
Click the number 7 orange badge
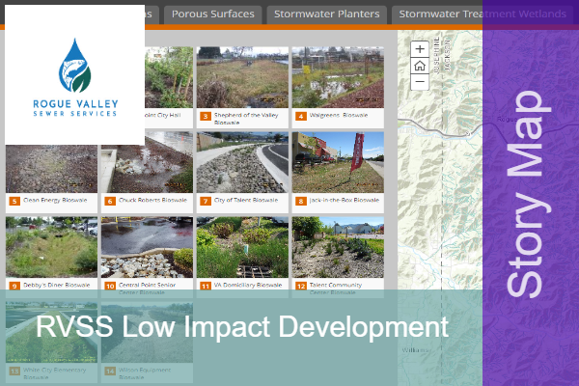206,202
